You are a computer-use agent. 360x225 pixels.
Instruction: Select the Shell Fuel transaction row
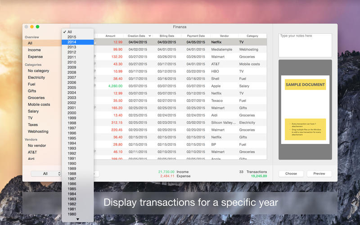point(180,79)
